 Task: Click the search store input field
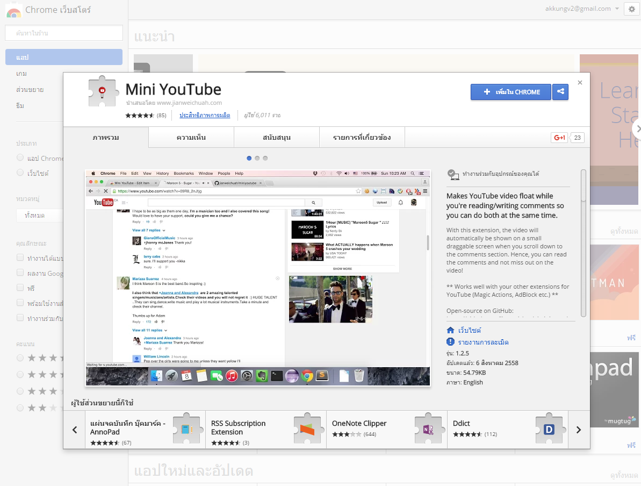click(64, 33)
